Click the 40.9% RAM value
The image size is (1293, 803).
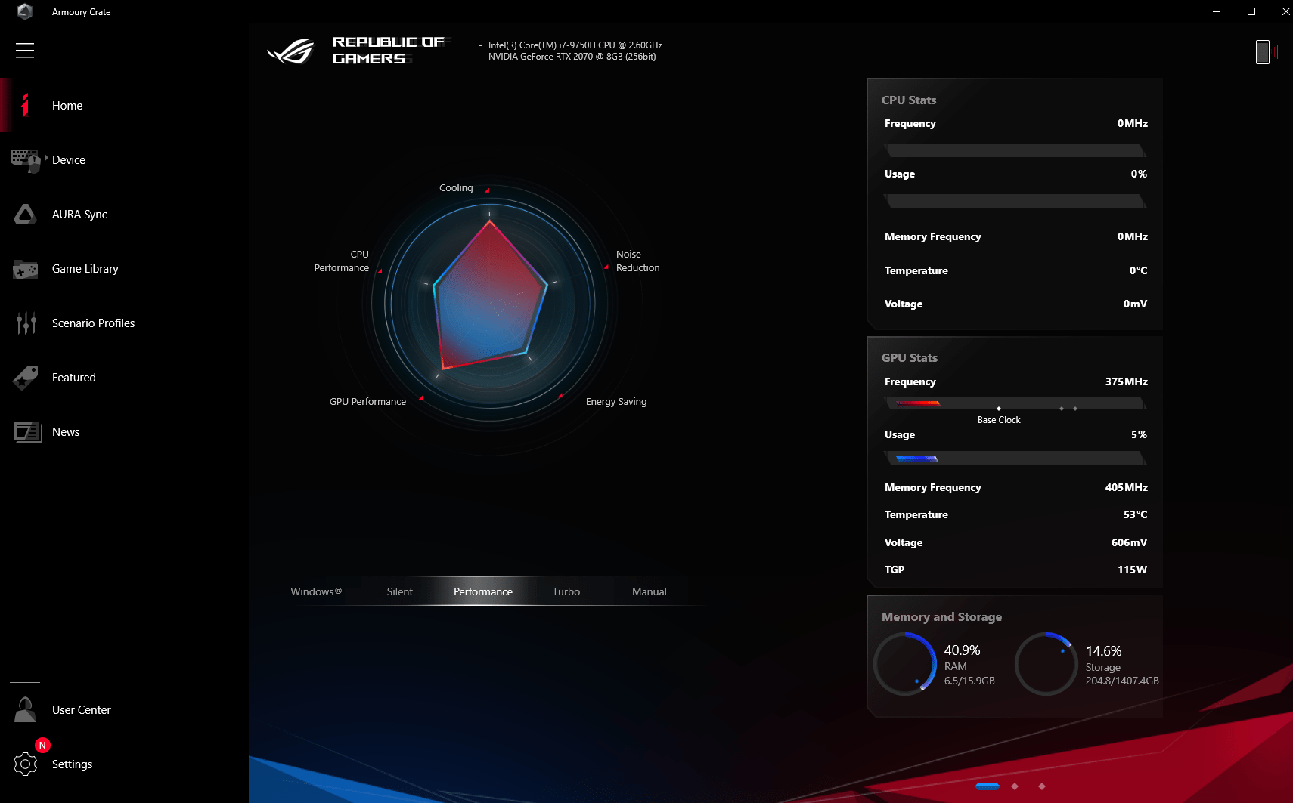(963, 650)
